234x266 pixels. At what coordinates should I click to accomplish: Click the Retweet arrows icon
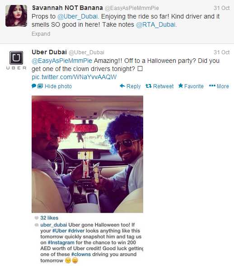149,86
